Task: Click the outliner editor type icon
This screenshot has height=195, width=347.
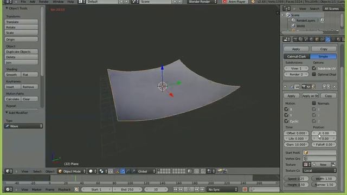Action: [x=286, y=9]
